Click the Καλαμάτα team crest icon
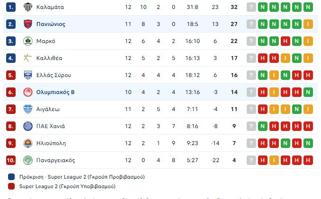The width and height of the screenshot is (321, 199). pyautogui.click(x=27, y=7)
